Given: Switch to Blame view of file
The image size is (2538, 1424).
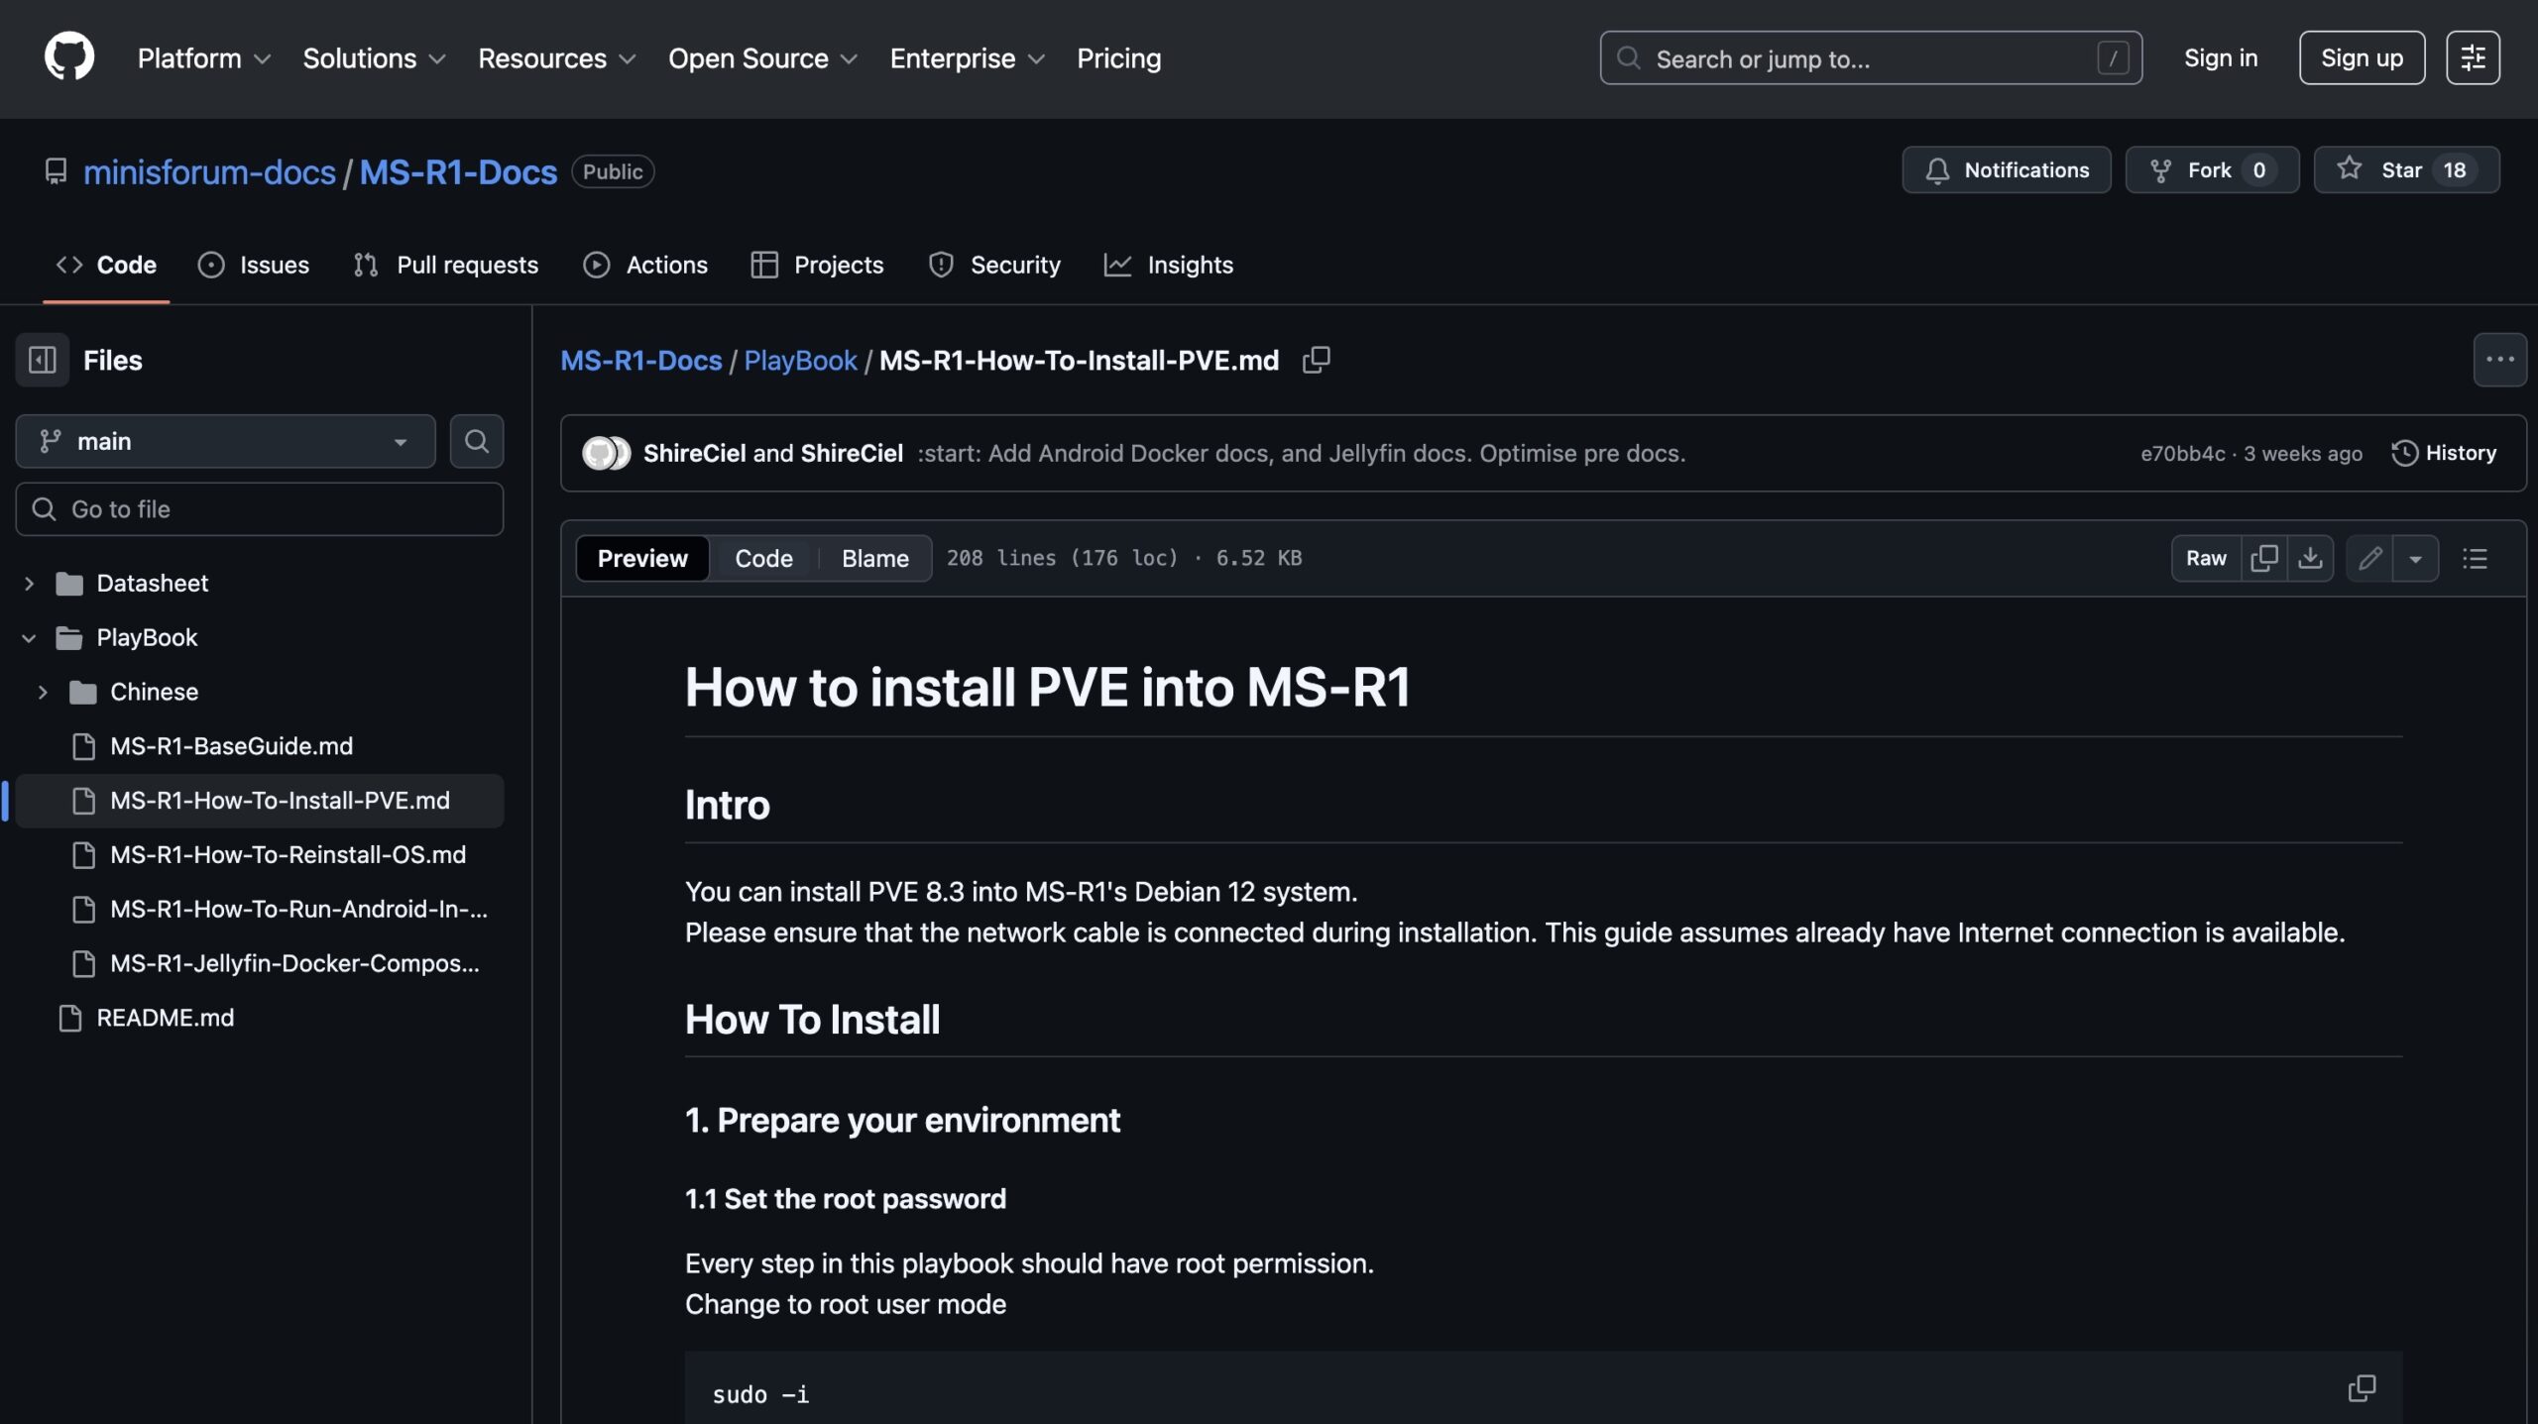Looking at the screenshot, I should click(874, 558).
